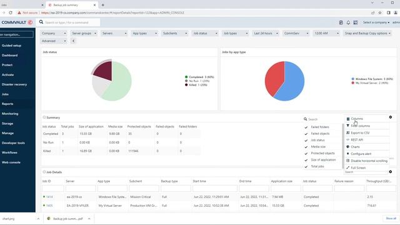Click the Job ID column filter box
400x225 pixels.
(x=52, y=189)
